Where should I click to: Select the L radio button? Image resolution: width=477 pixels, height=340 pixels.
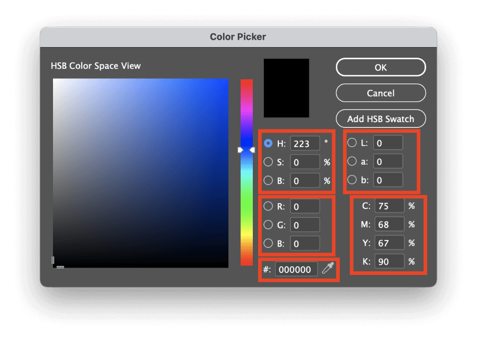click(351, 142)
